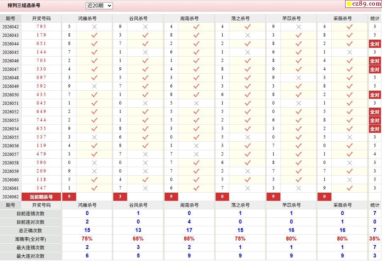This screenshot has width=382, height=261.
Task: Click the 85% accuracy value for 周南杀号
Action: [189, 239]
